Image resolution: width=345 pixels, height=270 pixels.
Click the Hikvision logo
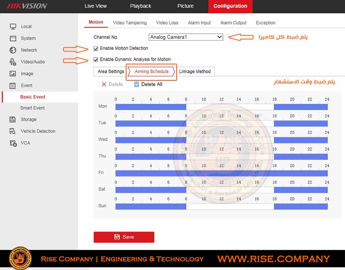point(27,6)
